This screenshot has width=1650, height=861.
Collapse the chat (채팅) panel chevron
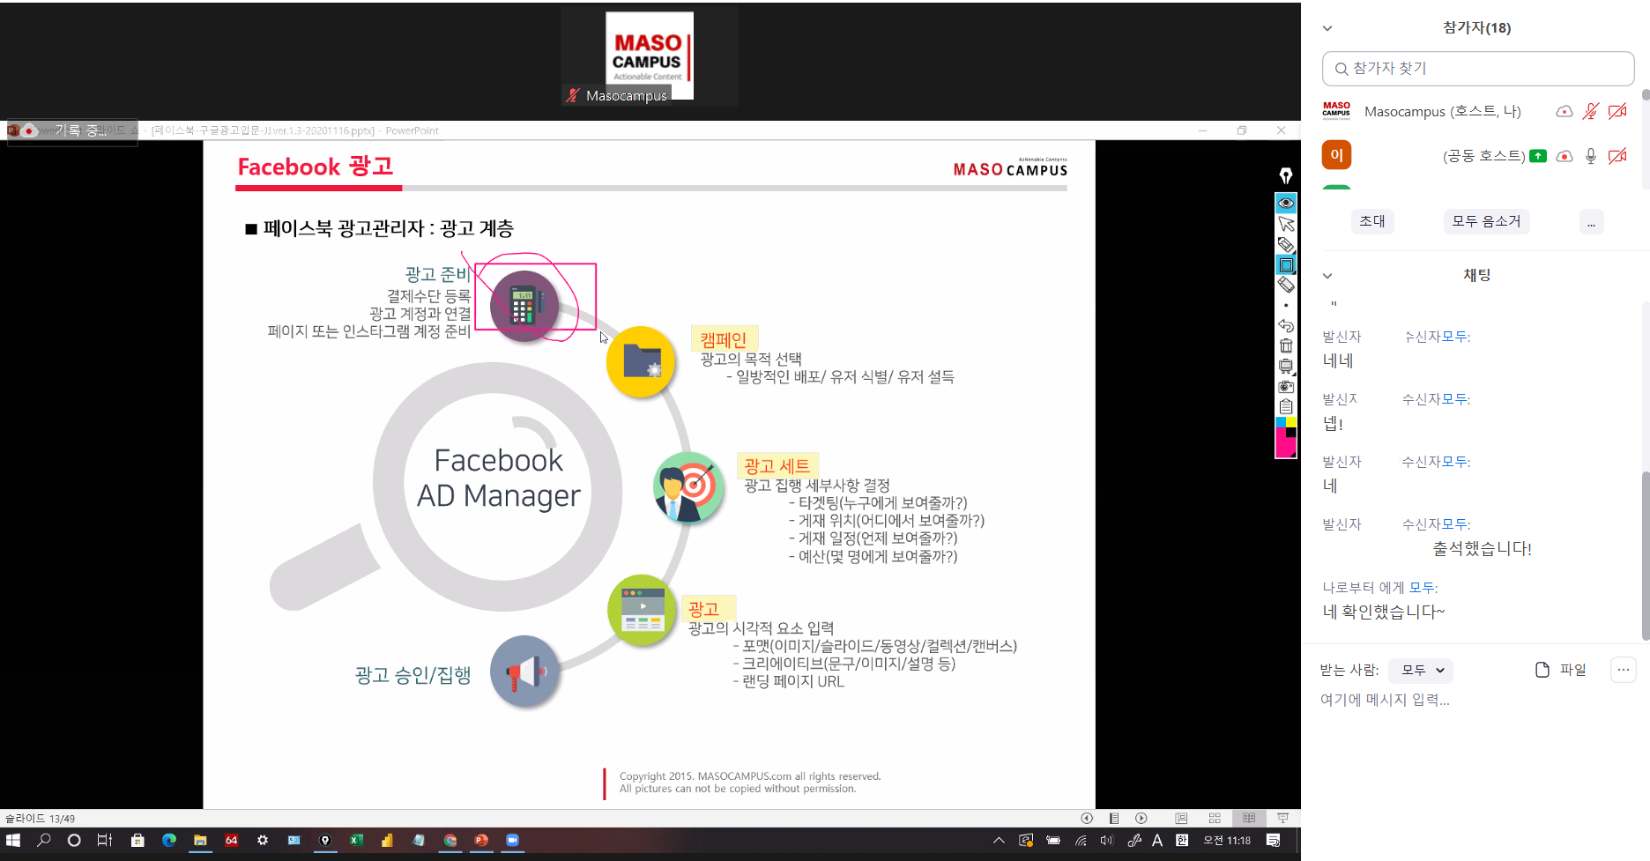[x=1327, y=276]
